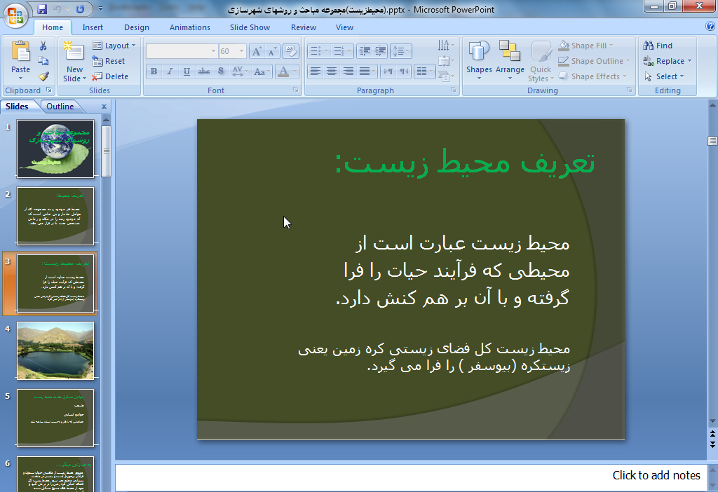This screenshot has width=718, height=492.
Task: Open the Layout dropdown
Action: pos(111,46)
